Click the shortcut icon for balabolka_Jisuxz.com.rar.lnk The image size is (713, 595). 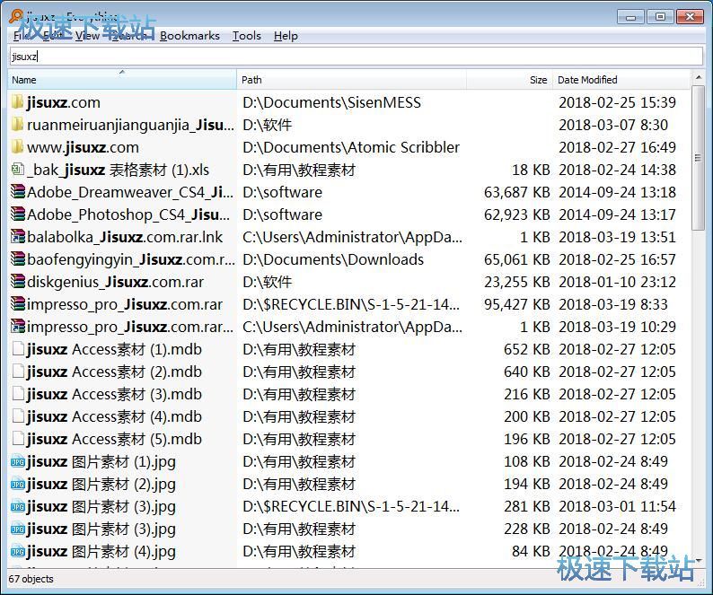click(17, 237)
